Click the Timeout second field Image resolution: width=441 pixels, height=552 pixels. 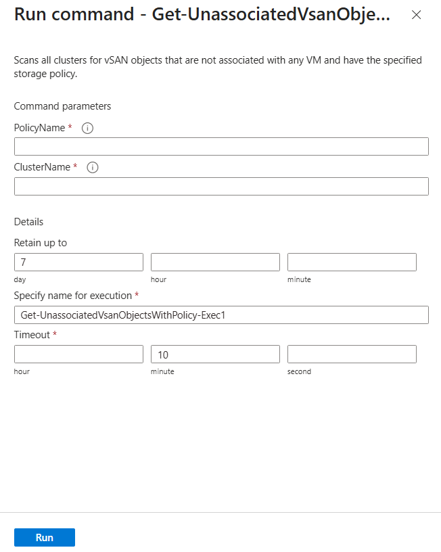coord(352,354)
